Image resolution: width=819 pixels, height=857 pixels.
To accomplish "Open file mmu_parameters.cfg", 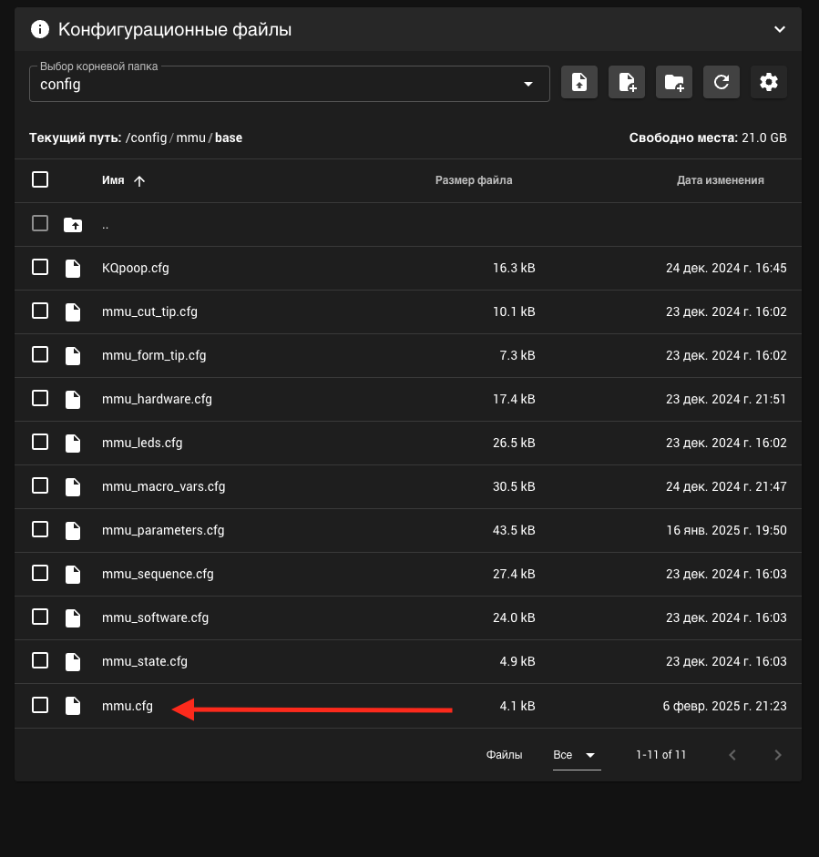I will click(163, 531).
